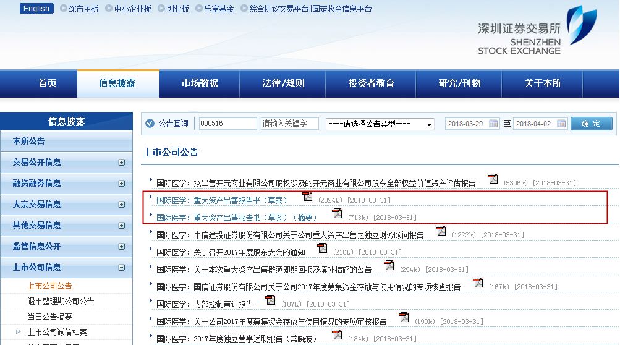Open 法律/规则 navigation menu
The width and height of the screenshot is (620, 345).
coord(284,83)
